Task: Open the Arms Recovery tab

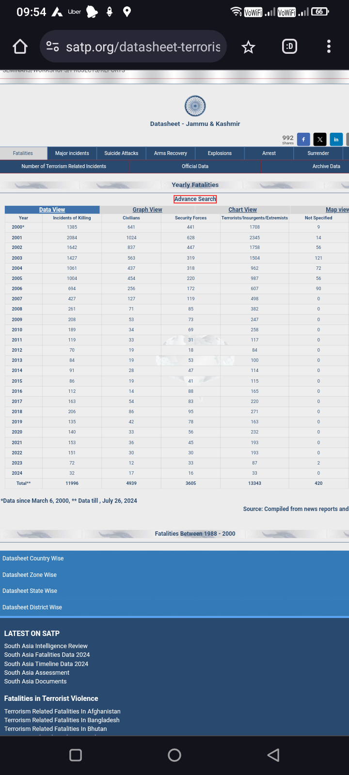Action: point(171,153)
